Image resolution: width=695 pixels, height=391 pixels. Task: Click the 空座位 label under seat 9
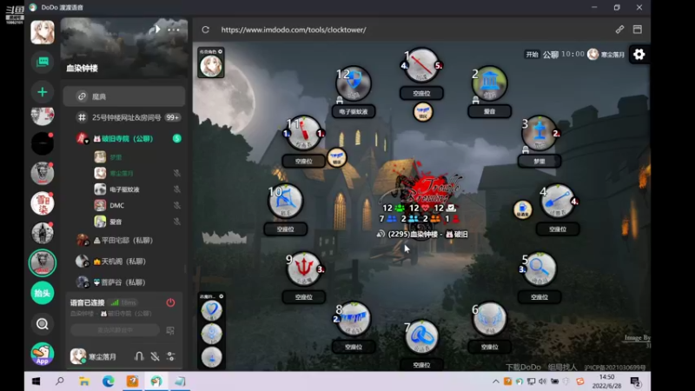pyautogui.click(x=303, y=297)
